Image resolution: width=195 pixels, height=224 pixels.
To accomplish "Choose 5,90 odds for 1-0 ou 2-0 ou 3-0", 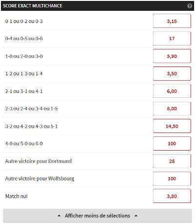I will click(172, 56).
